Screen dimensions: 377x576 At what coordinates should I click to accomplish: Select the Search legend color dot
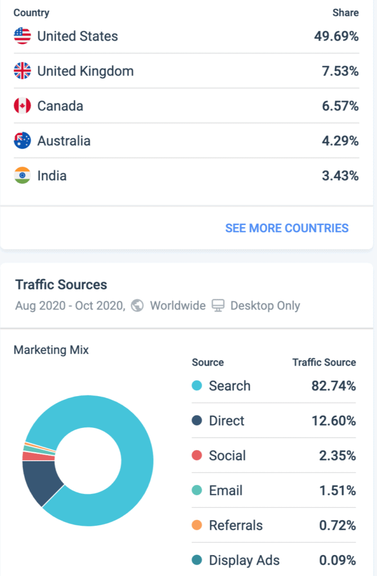click(197, 386)
